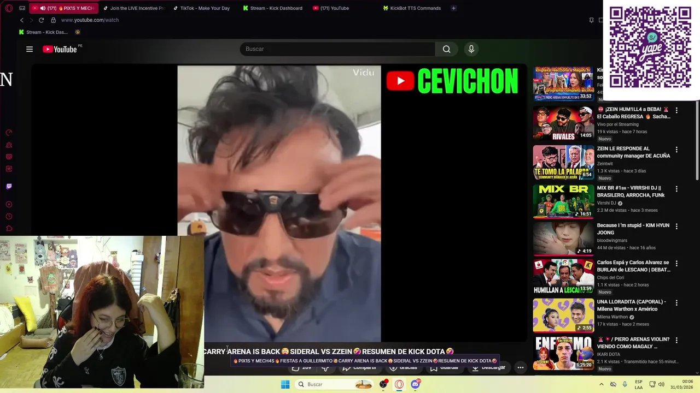
Task: Open YouTube guide hamburger menu
Action: point(30,49)
